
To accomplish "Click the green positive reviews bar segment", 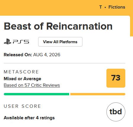I will (x=36, y=94).
